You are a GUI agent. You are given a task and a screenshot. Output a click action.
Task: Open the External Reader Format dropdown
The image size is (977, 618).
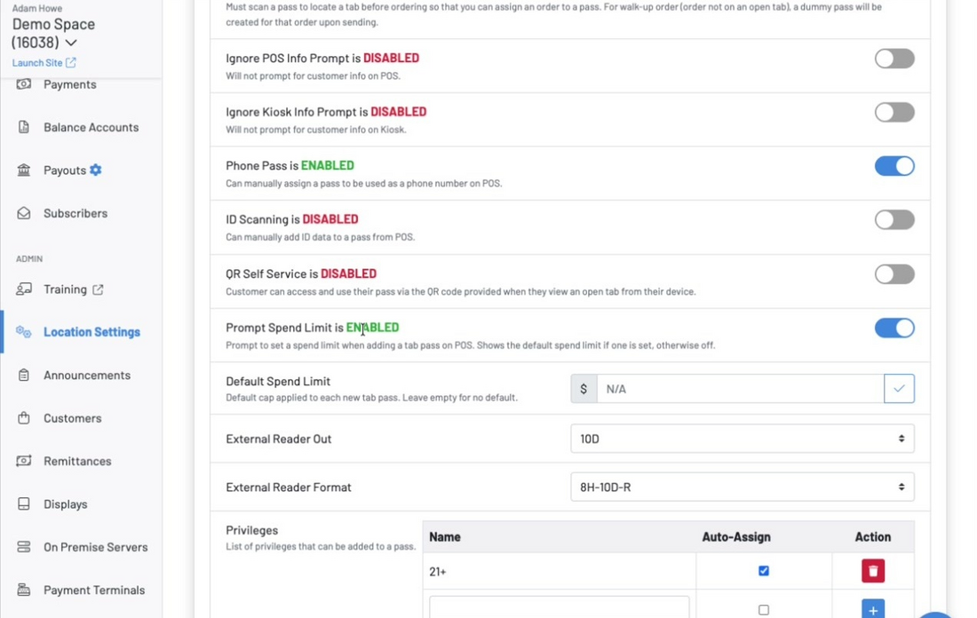pos(743,487)
